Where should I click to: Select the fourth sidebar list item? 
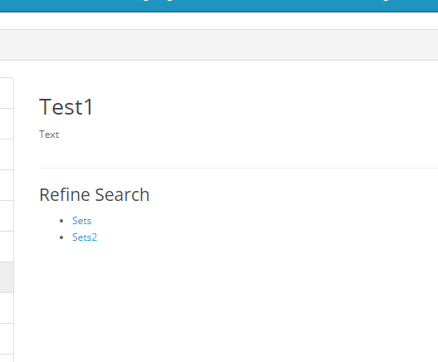[7, 185]
